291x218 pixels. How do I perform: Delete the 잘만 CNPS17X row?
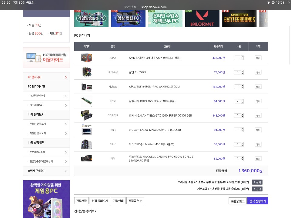pos(258,72)
